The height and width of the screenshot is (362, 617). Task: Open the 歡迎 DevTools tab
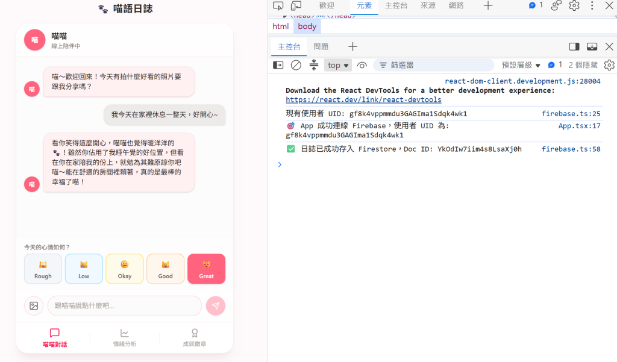pyautogui.click(x=327, y=5)
